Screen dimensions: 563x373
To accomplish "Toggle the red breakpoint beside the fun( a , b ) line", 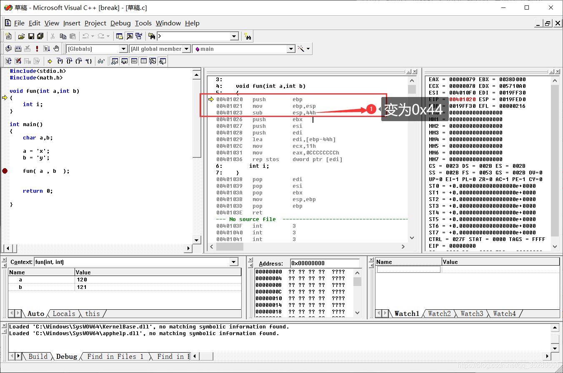I will 5,171.
